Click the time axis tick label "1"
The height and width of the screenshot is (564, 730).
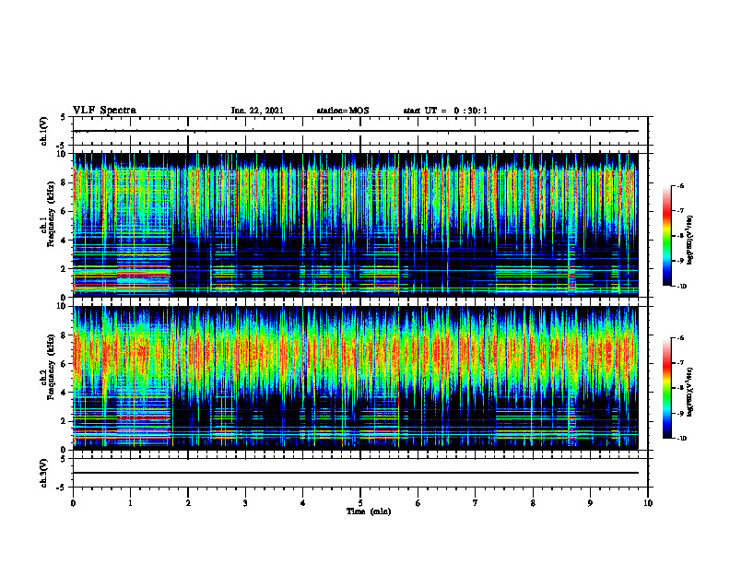tap(130, 503)
